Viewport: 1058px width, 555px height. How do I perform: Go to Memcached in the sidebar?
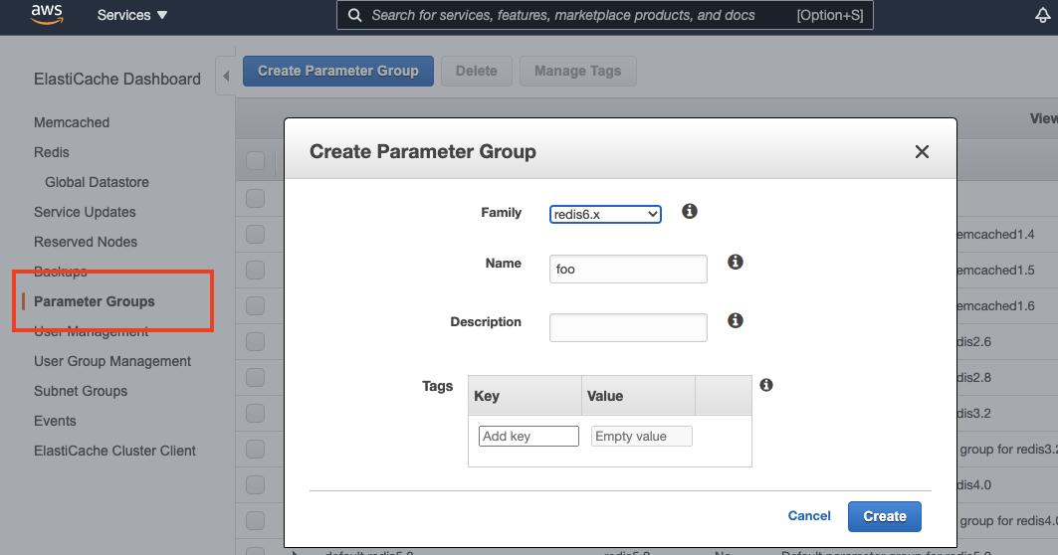tap(72, 122)
